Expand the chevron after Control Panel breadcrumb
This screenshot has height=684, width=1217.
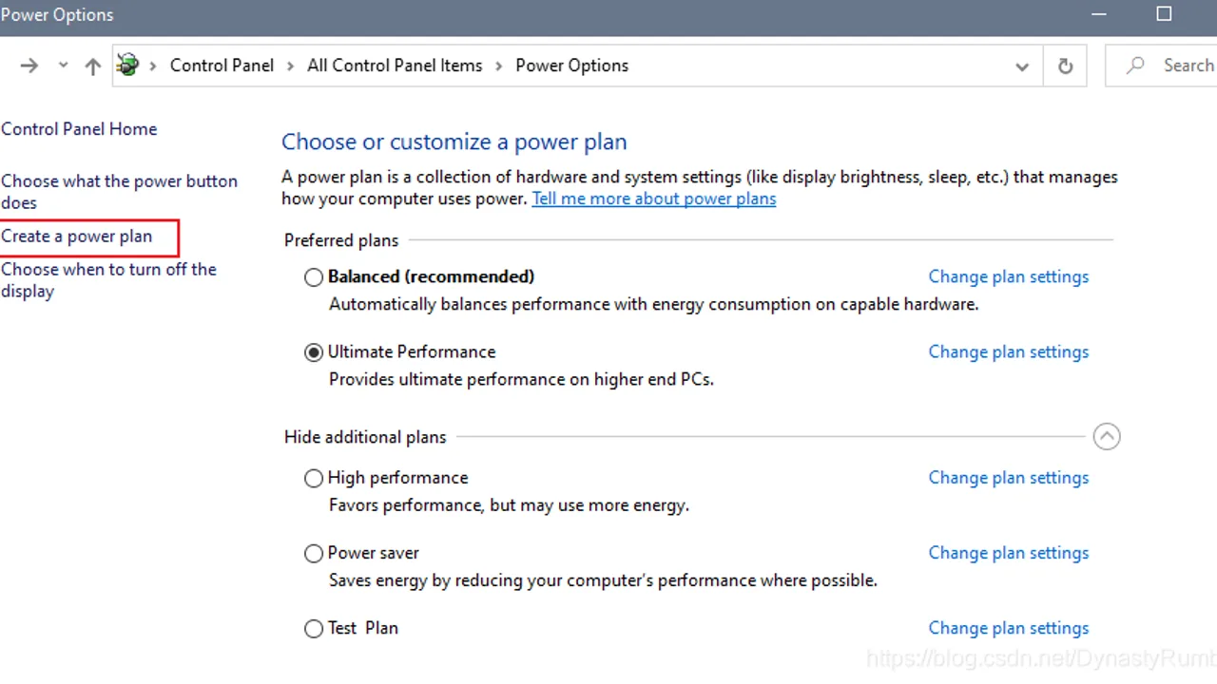pos(291,66)
